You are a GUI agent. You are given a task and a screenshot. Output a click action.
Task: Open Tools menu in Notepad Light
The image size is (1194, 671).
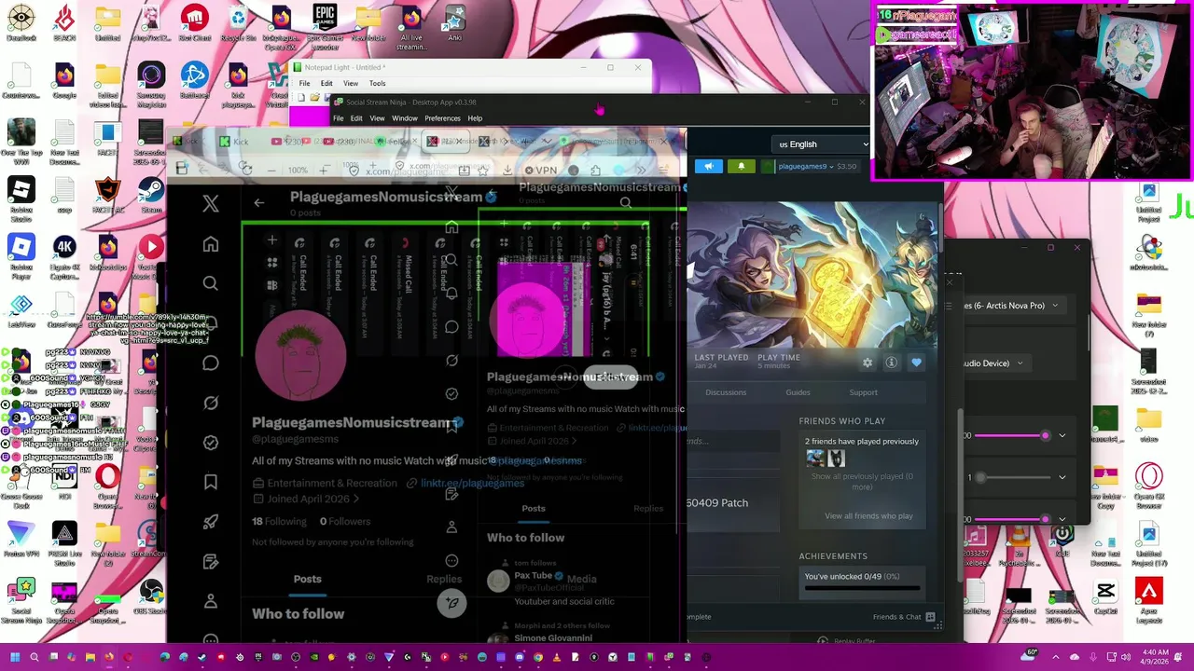(x=377, y=83)
